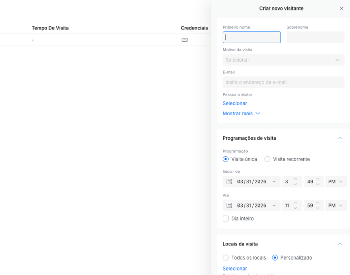Decrease the start minutes with down arrow

click(x=318, y=184)
